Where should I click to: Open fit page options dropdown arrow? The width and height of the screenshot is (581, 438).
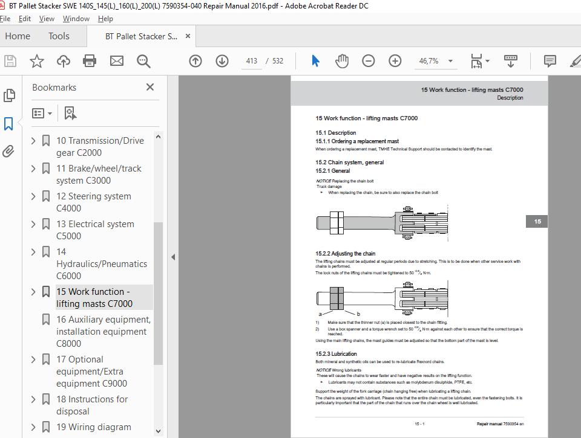(487, 61)
